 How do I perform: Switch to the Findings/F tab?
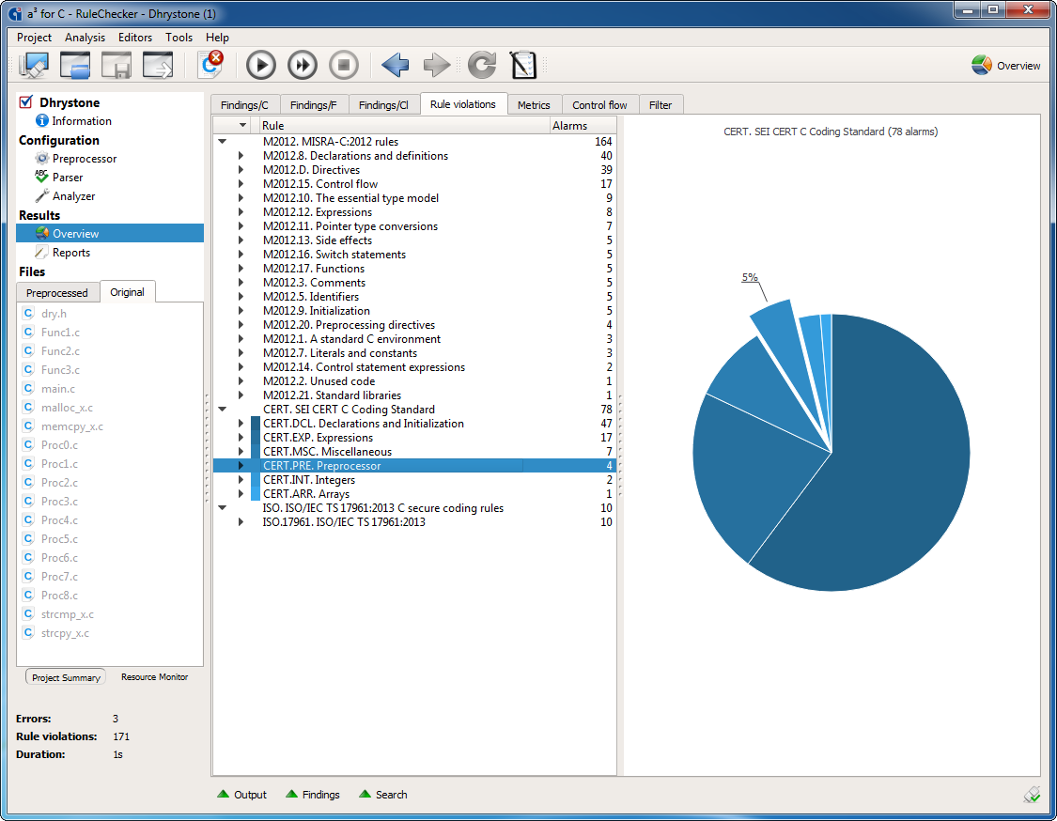pyautogui.click(x=314, y=105)
